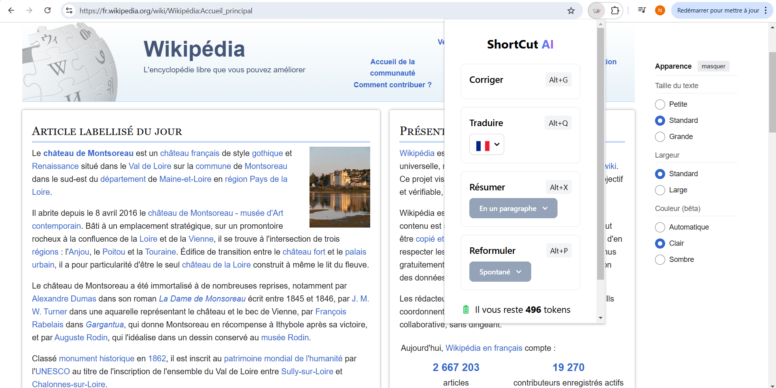This screenshot has height=388, width=776.
Task: Go forward in browser history
Action: pos(29,11)
